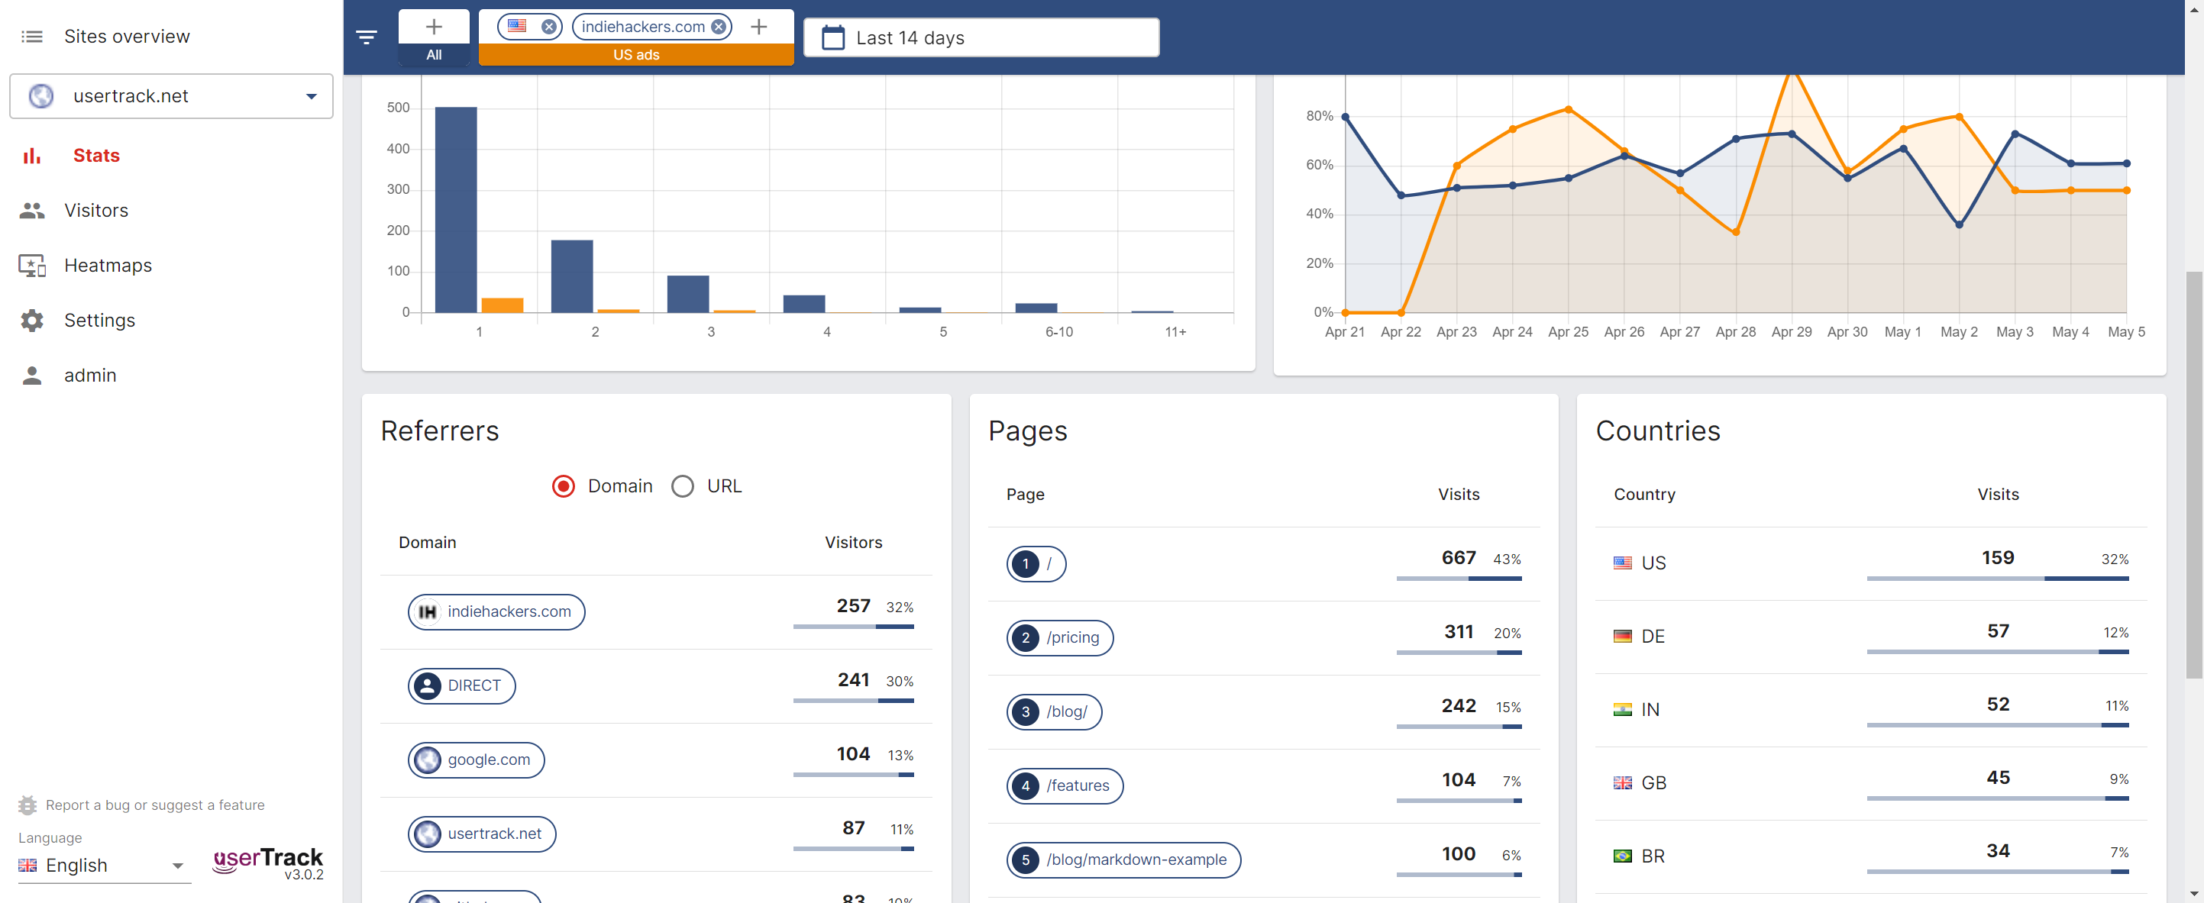Click the Heatmaps screen icon

point(31,265)
